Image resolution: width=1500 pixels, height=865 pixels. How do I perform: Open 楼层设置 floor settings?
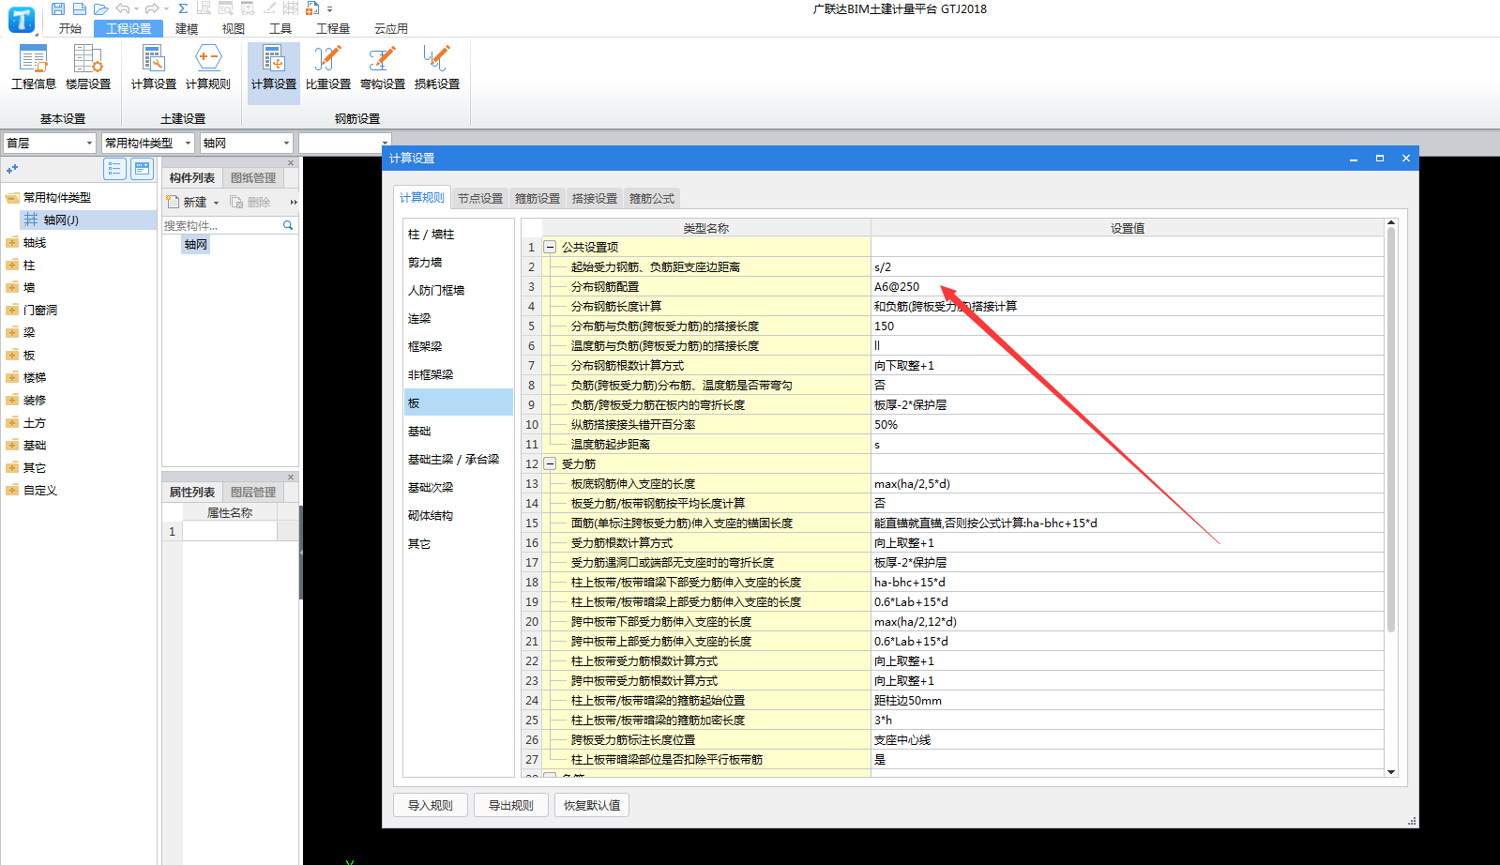(88, 68)
